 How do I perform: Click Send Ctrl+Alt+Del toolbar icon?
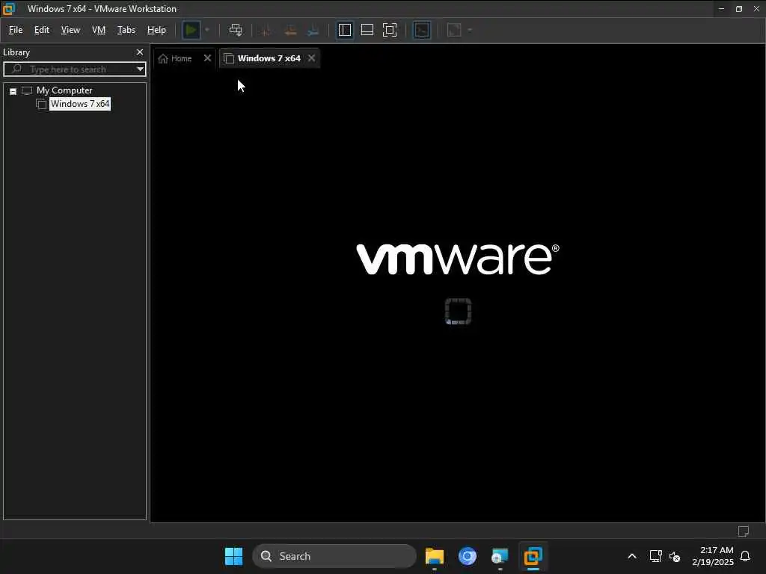tap(236, 30)
